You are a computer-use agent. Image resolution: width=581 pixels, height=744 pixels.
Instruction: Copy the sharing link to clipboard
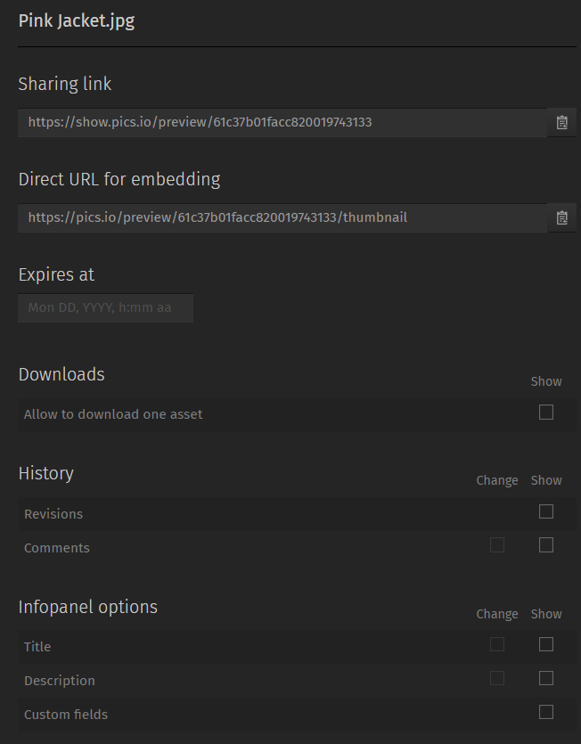[x=562, y=123]
